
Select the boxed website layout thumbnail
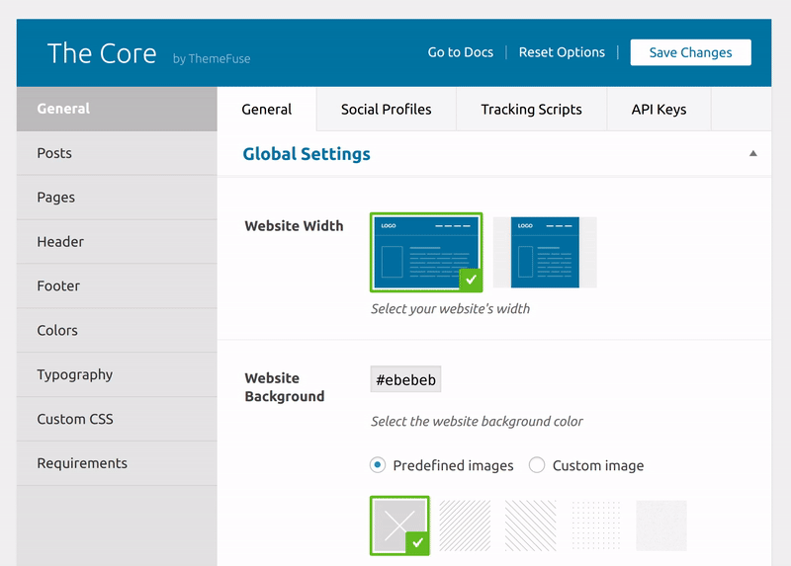coord(545,252)
